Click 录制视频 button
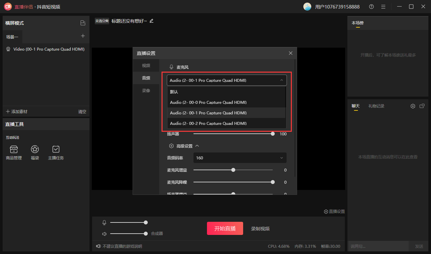This screenshot has height=254, width=431. 260,229
